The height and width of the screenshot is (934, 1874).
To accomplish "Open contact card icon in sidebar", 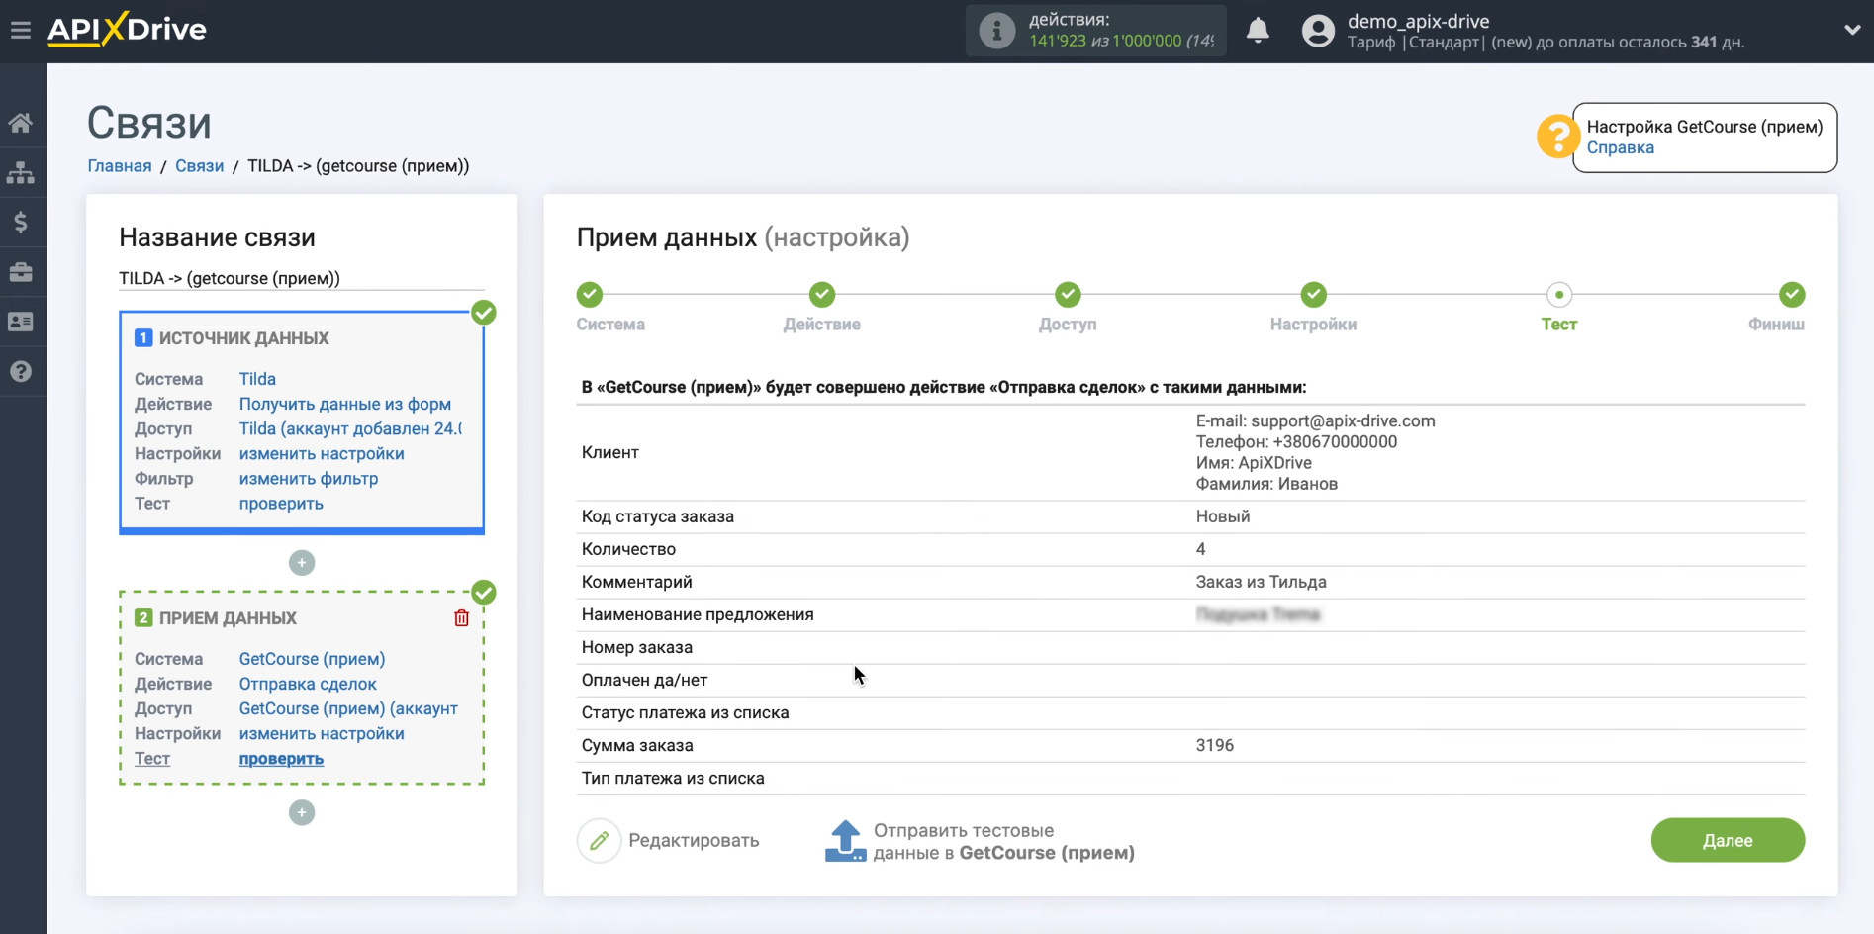I will (21, 322).
